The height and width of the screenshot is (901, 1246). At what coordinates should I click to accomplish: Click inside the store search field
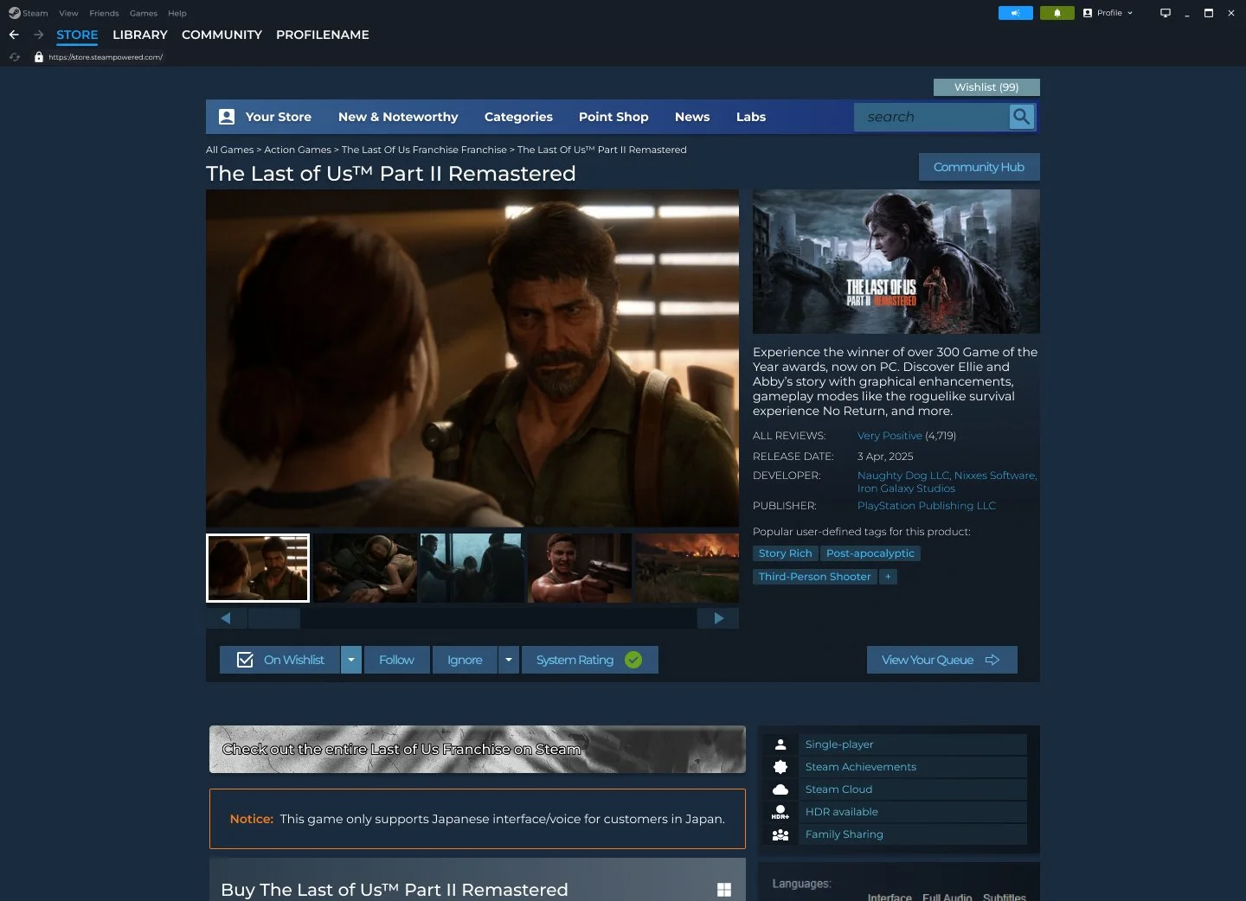coord(933,117)
